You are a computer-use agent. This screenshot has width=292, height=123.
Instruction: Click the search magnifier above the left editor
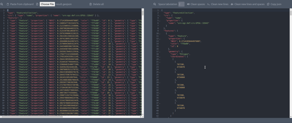tap(2, 4)
